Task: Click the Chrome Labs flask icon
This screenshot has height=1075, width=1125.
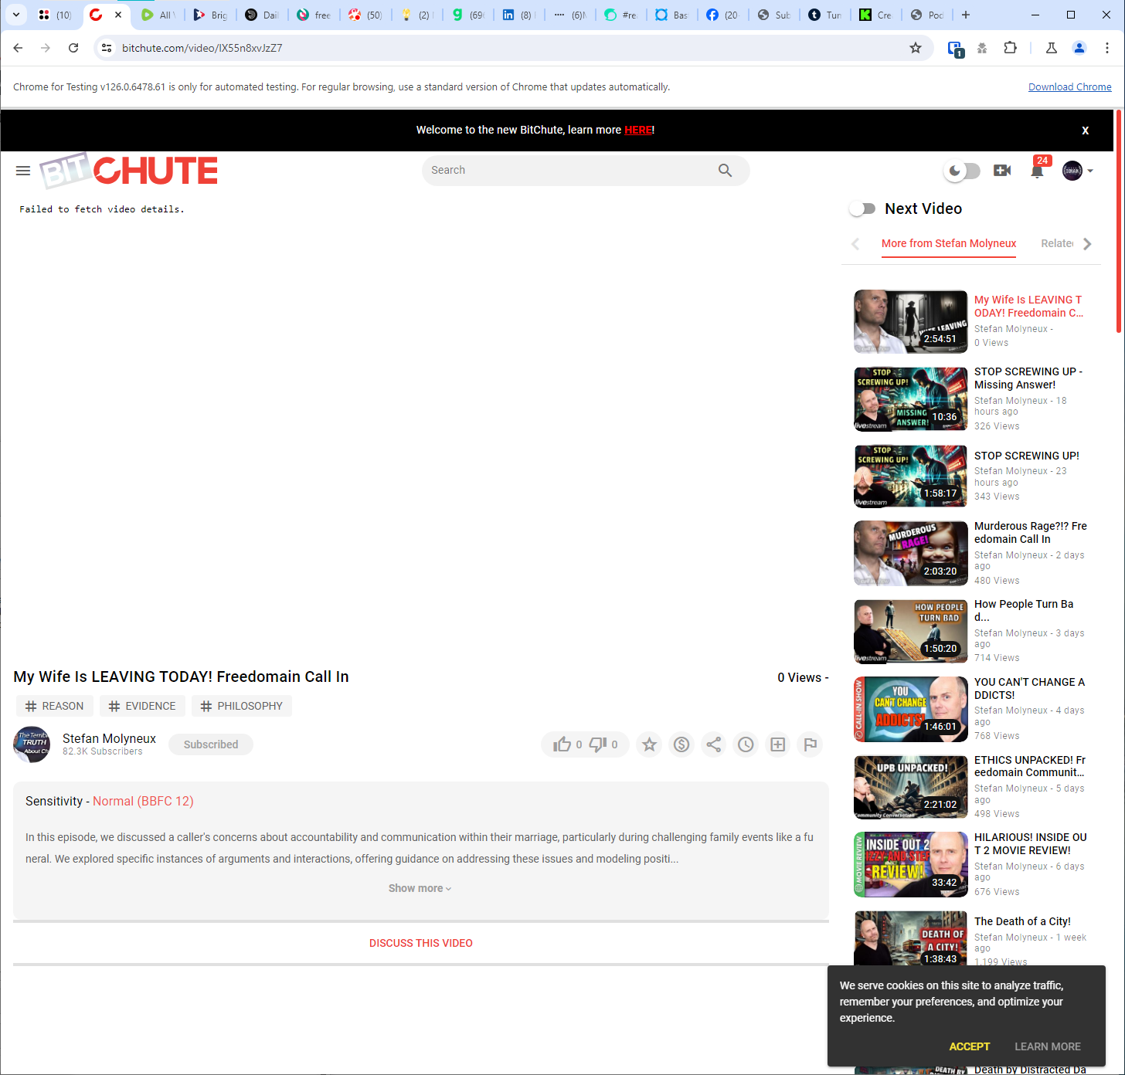Action: pos(1052,48)
